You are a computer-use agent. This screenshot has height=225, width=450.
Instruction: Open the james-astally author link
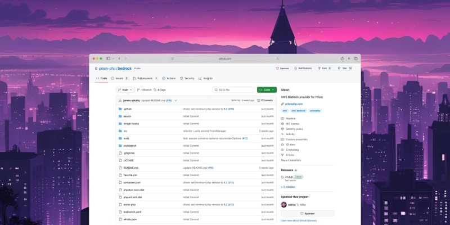(132, 101)
